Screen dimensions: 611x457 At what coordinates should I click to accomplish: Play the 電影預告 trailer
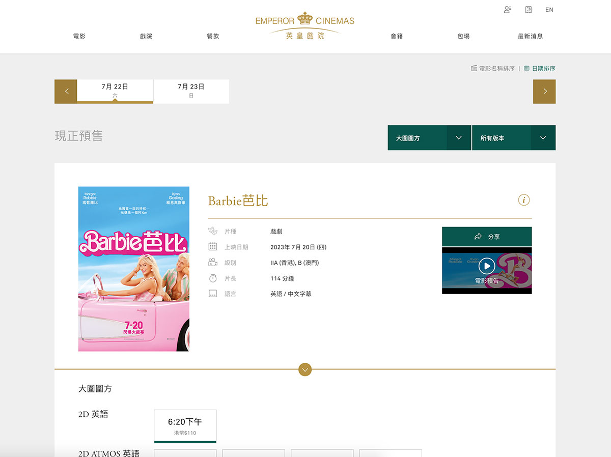tap(487, 270)
